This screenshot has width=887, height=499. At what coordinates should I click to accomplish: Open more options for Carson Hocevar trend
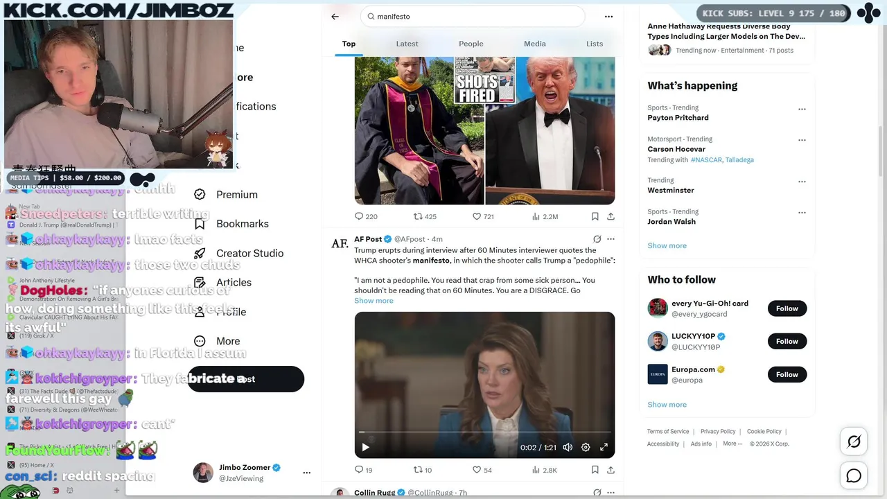coord(802,140)
